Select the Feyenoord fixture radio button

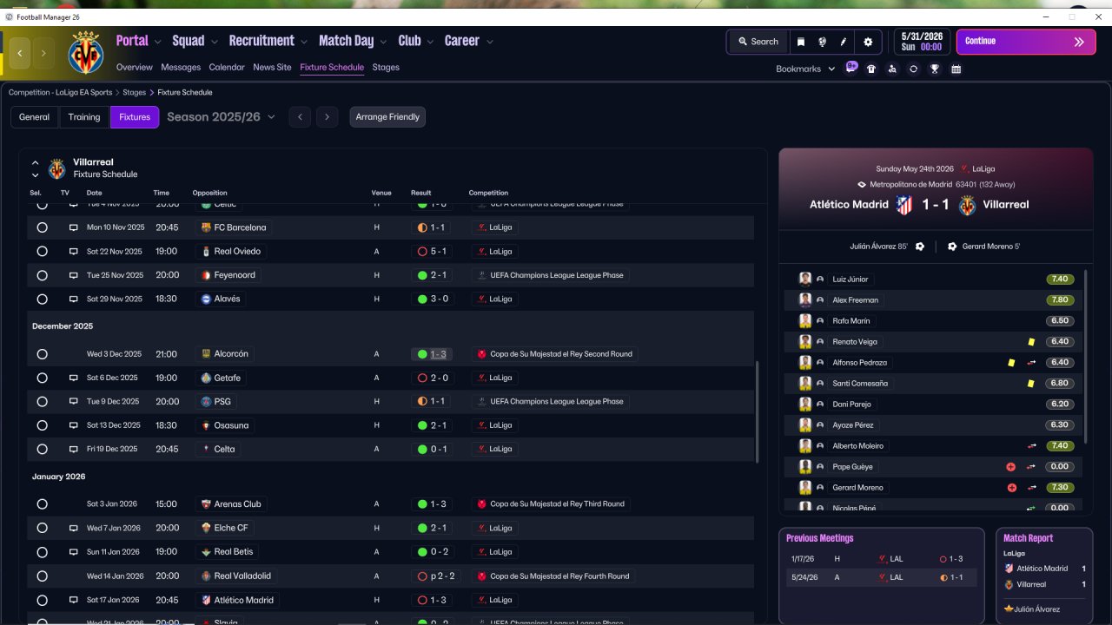pos(42,275)
